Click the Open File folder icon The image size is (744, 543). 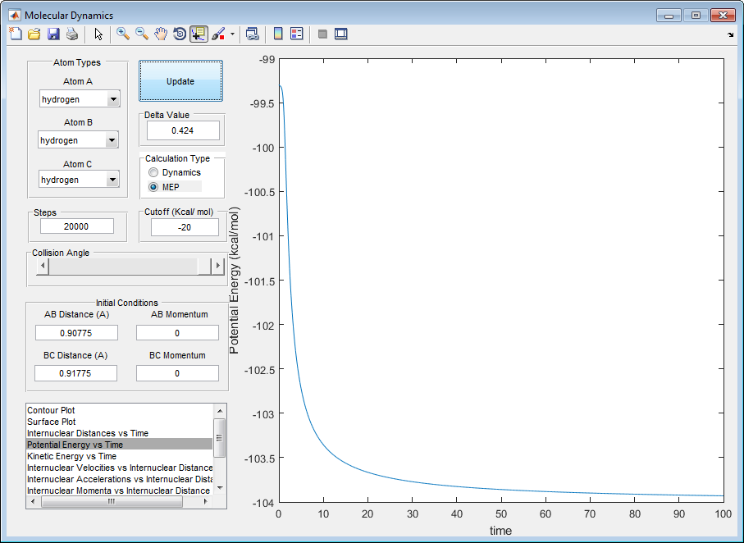pyautogui.click(x=34, y=34)
